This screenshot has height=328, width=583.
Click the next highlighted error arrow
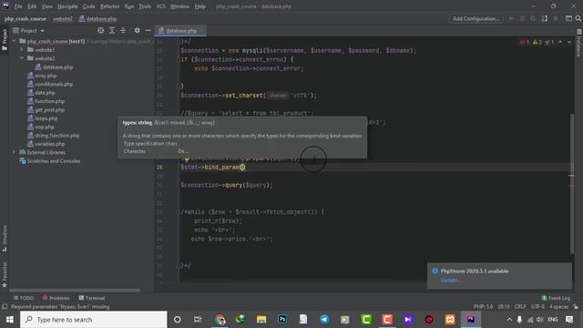568,42
